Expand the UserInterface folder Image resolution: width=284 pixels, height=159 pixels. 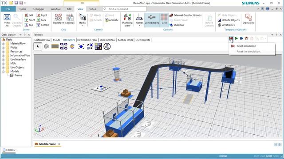4,60
